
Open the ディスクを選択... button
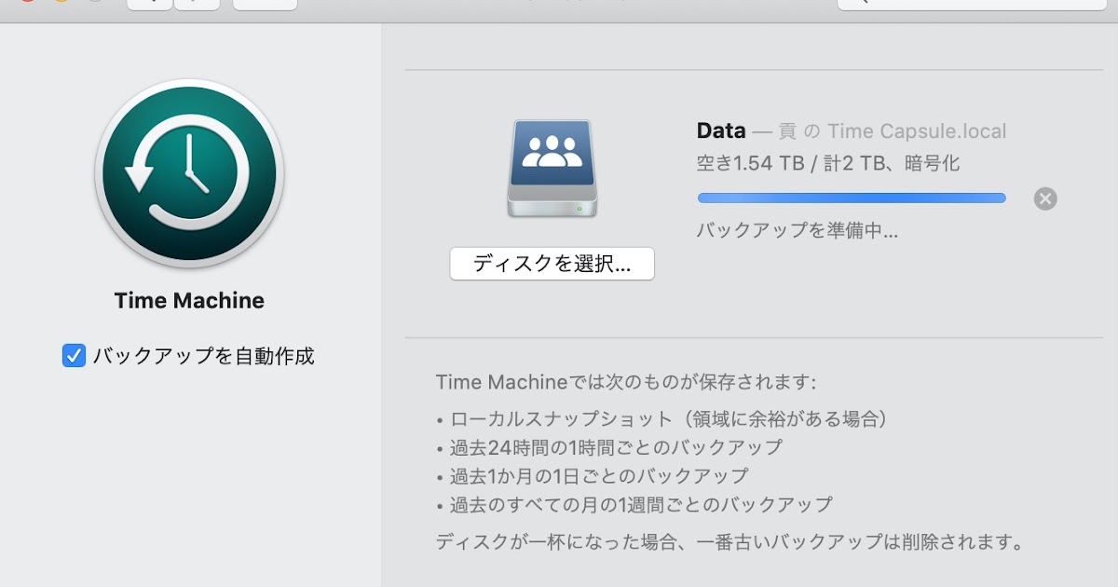coord(552,264)
